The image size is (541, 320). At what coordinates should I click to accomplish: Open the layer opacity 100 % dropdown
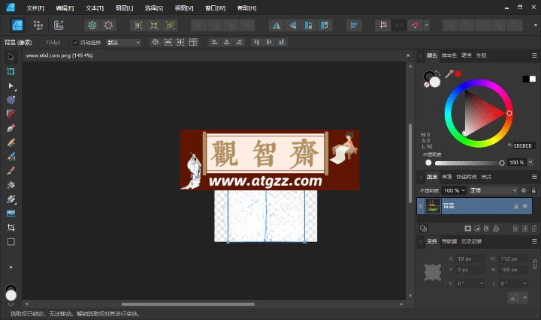tap(455, 190)
